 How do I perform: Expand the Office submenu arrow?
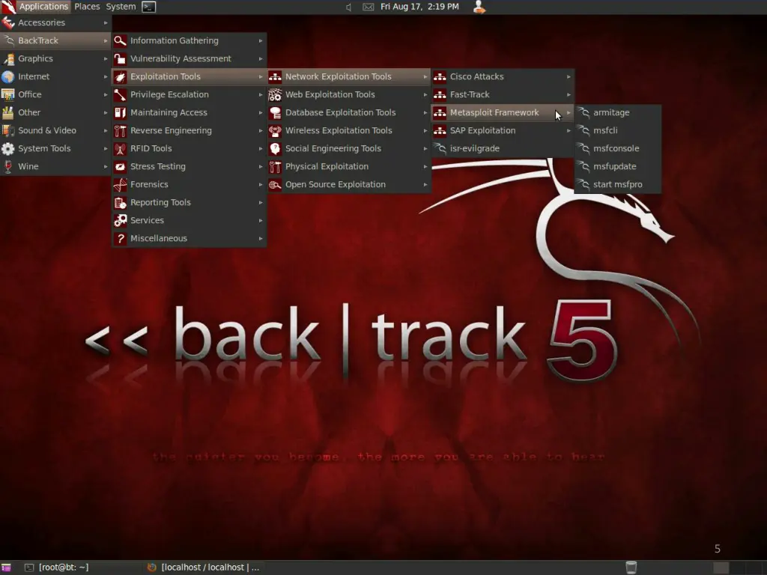(x=105, y=94)
